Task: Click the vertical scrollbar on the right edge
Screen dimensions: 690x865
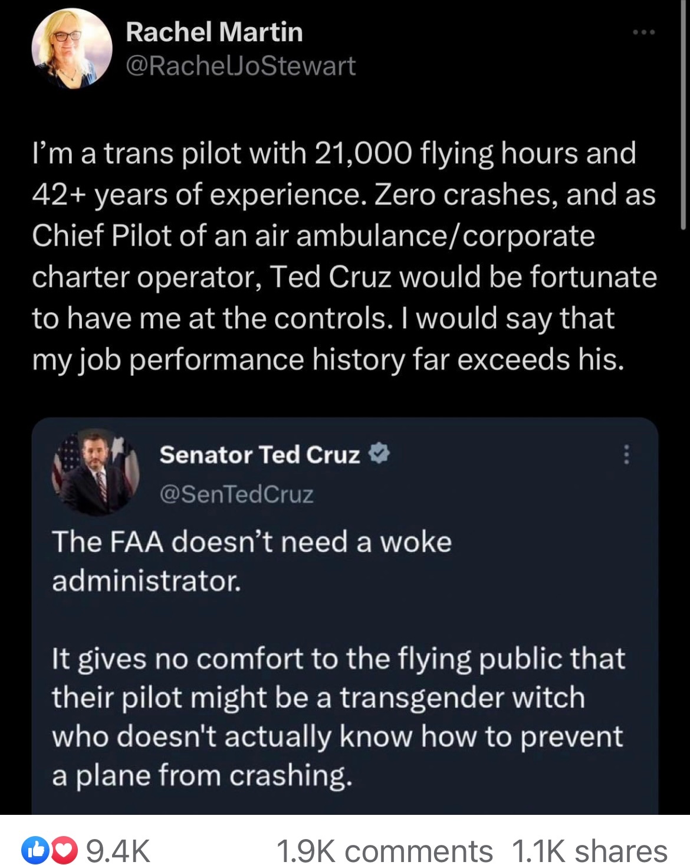Action: [683, 118]
